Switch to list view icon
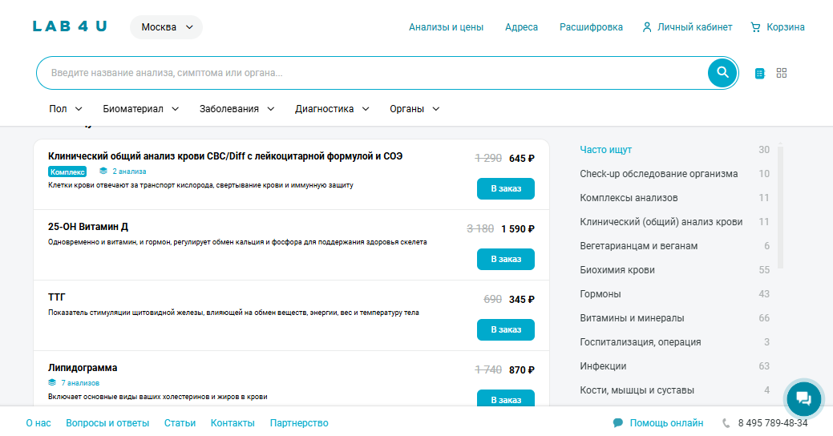Image resolution: width=833 pixels, height=436 pixels. [x=760, y=73]
